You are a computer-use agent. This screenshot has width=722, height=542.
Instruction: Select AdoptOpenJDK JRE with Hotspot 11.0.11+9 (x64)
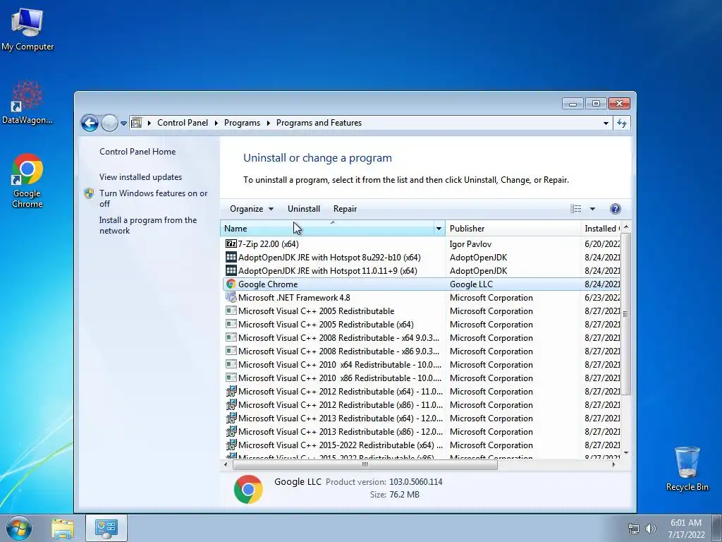(422, 271)
